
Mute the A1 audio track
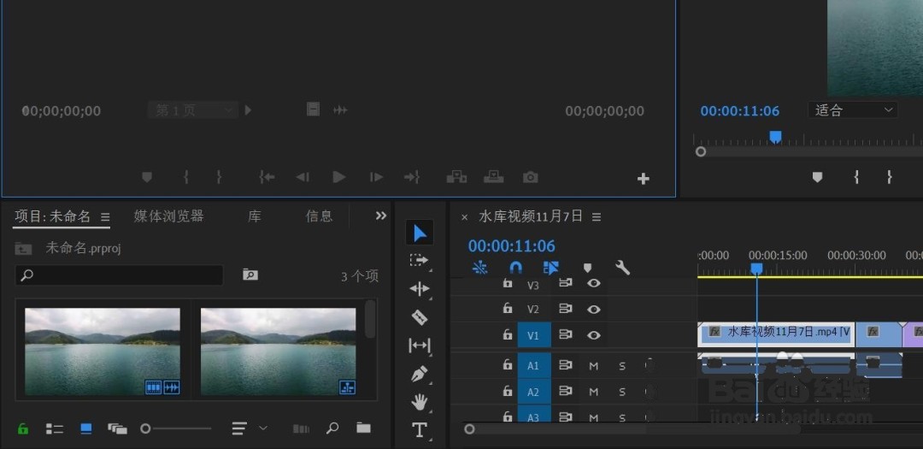(x=593, y=366)
